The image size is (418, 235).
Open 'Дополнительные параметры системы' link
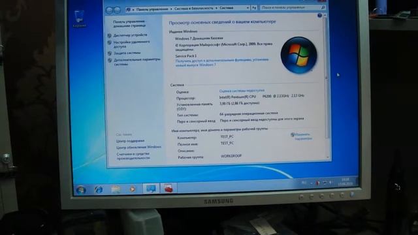point(137,62)
